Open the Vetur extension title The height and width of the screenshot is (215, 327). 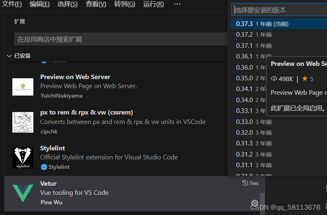[x=48, y=184]
